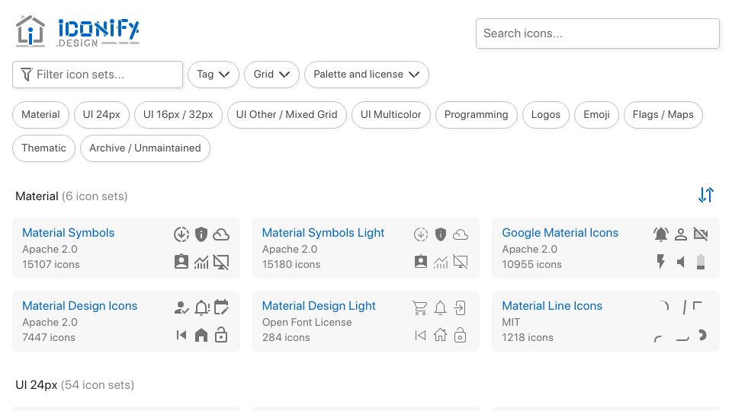Open the Google Material Icons set
Image resolution: width=732 pixels, height=411 pixels.
point(560,233)
